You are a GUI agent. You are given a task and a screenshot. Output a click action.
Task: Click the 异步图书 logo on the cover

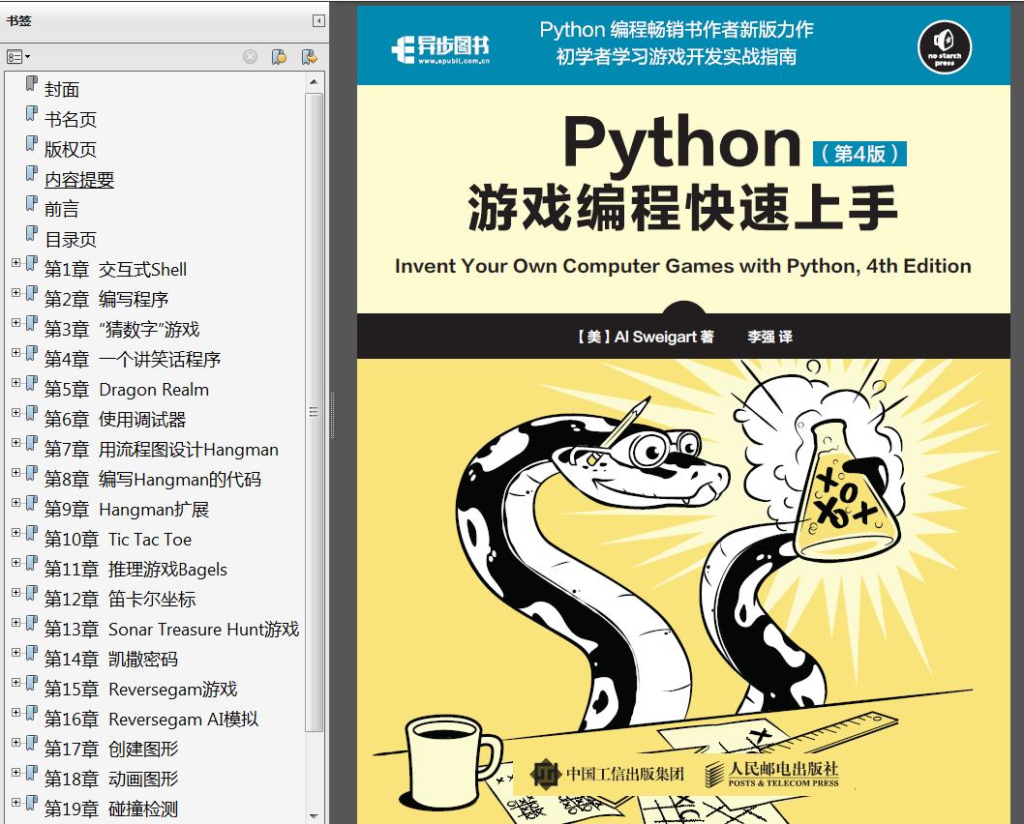tap(440, 48)
